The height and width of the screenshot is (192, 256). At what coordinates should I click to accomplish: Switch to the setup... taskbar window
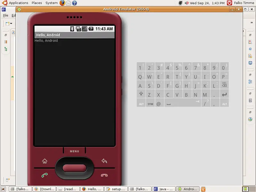[x=116, y=189]
